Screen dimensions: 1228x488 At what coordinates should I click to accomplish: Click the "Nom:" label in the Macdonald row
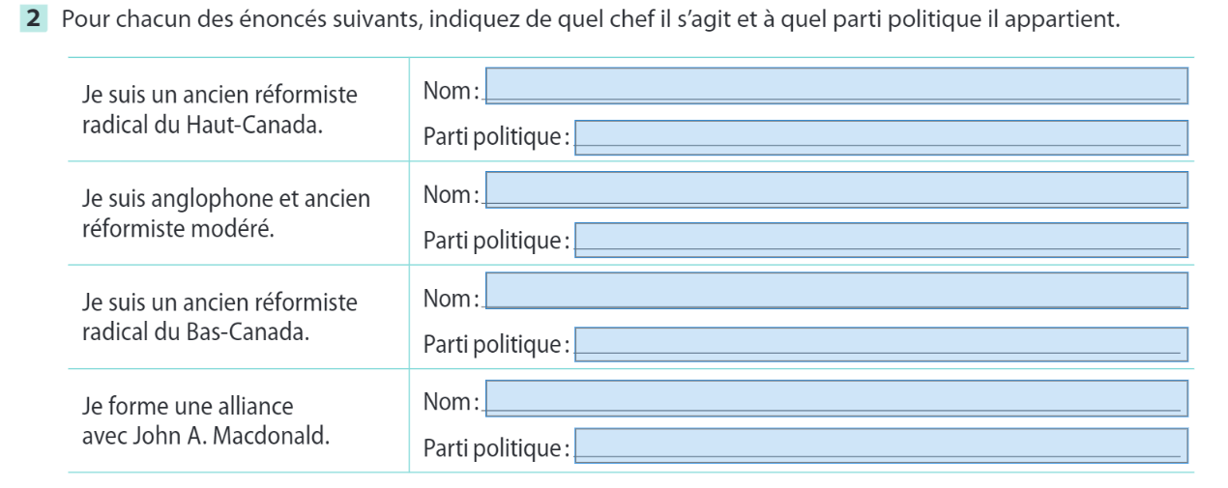[x=453, y=399]
